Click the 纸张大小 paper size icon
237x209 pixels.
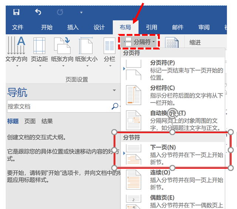pyautogui.click(x=86, y=45)
